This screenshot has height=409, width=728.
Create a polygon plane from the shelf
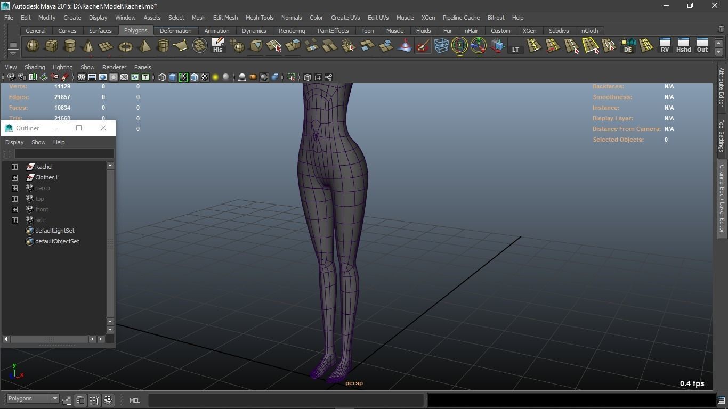pos(107,46)
